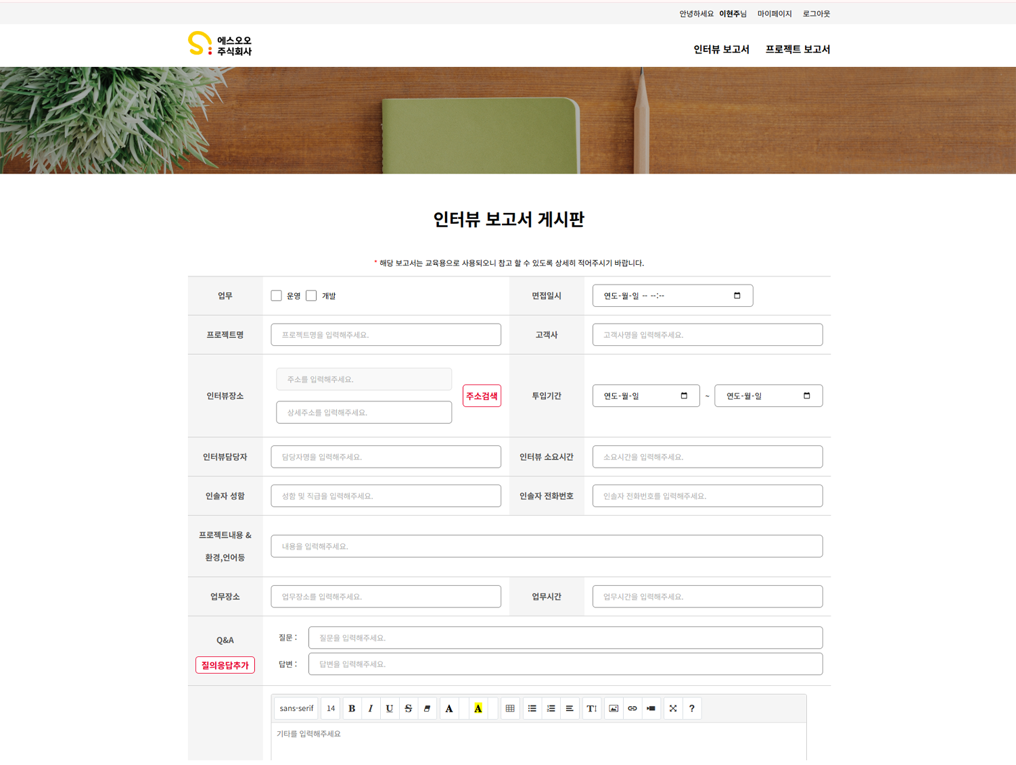Click the user name 이현주
Viewport: 1016px width, 765px height.
click(x=730, y=14)
